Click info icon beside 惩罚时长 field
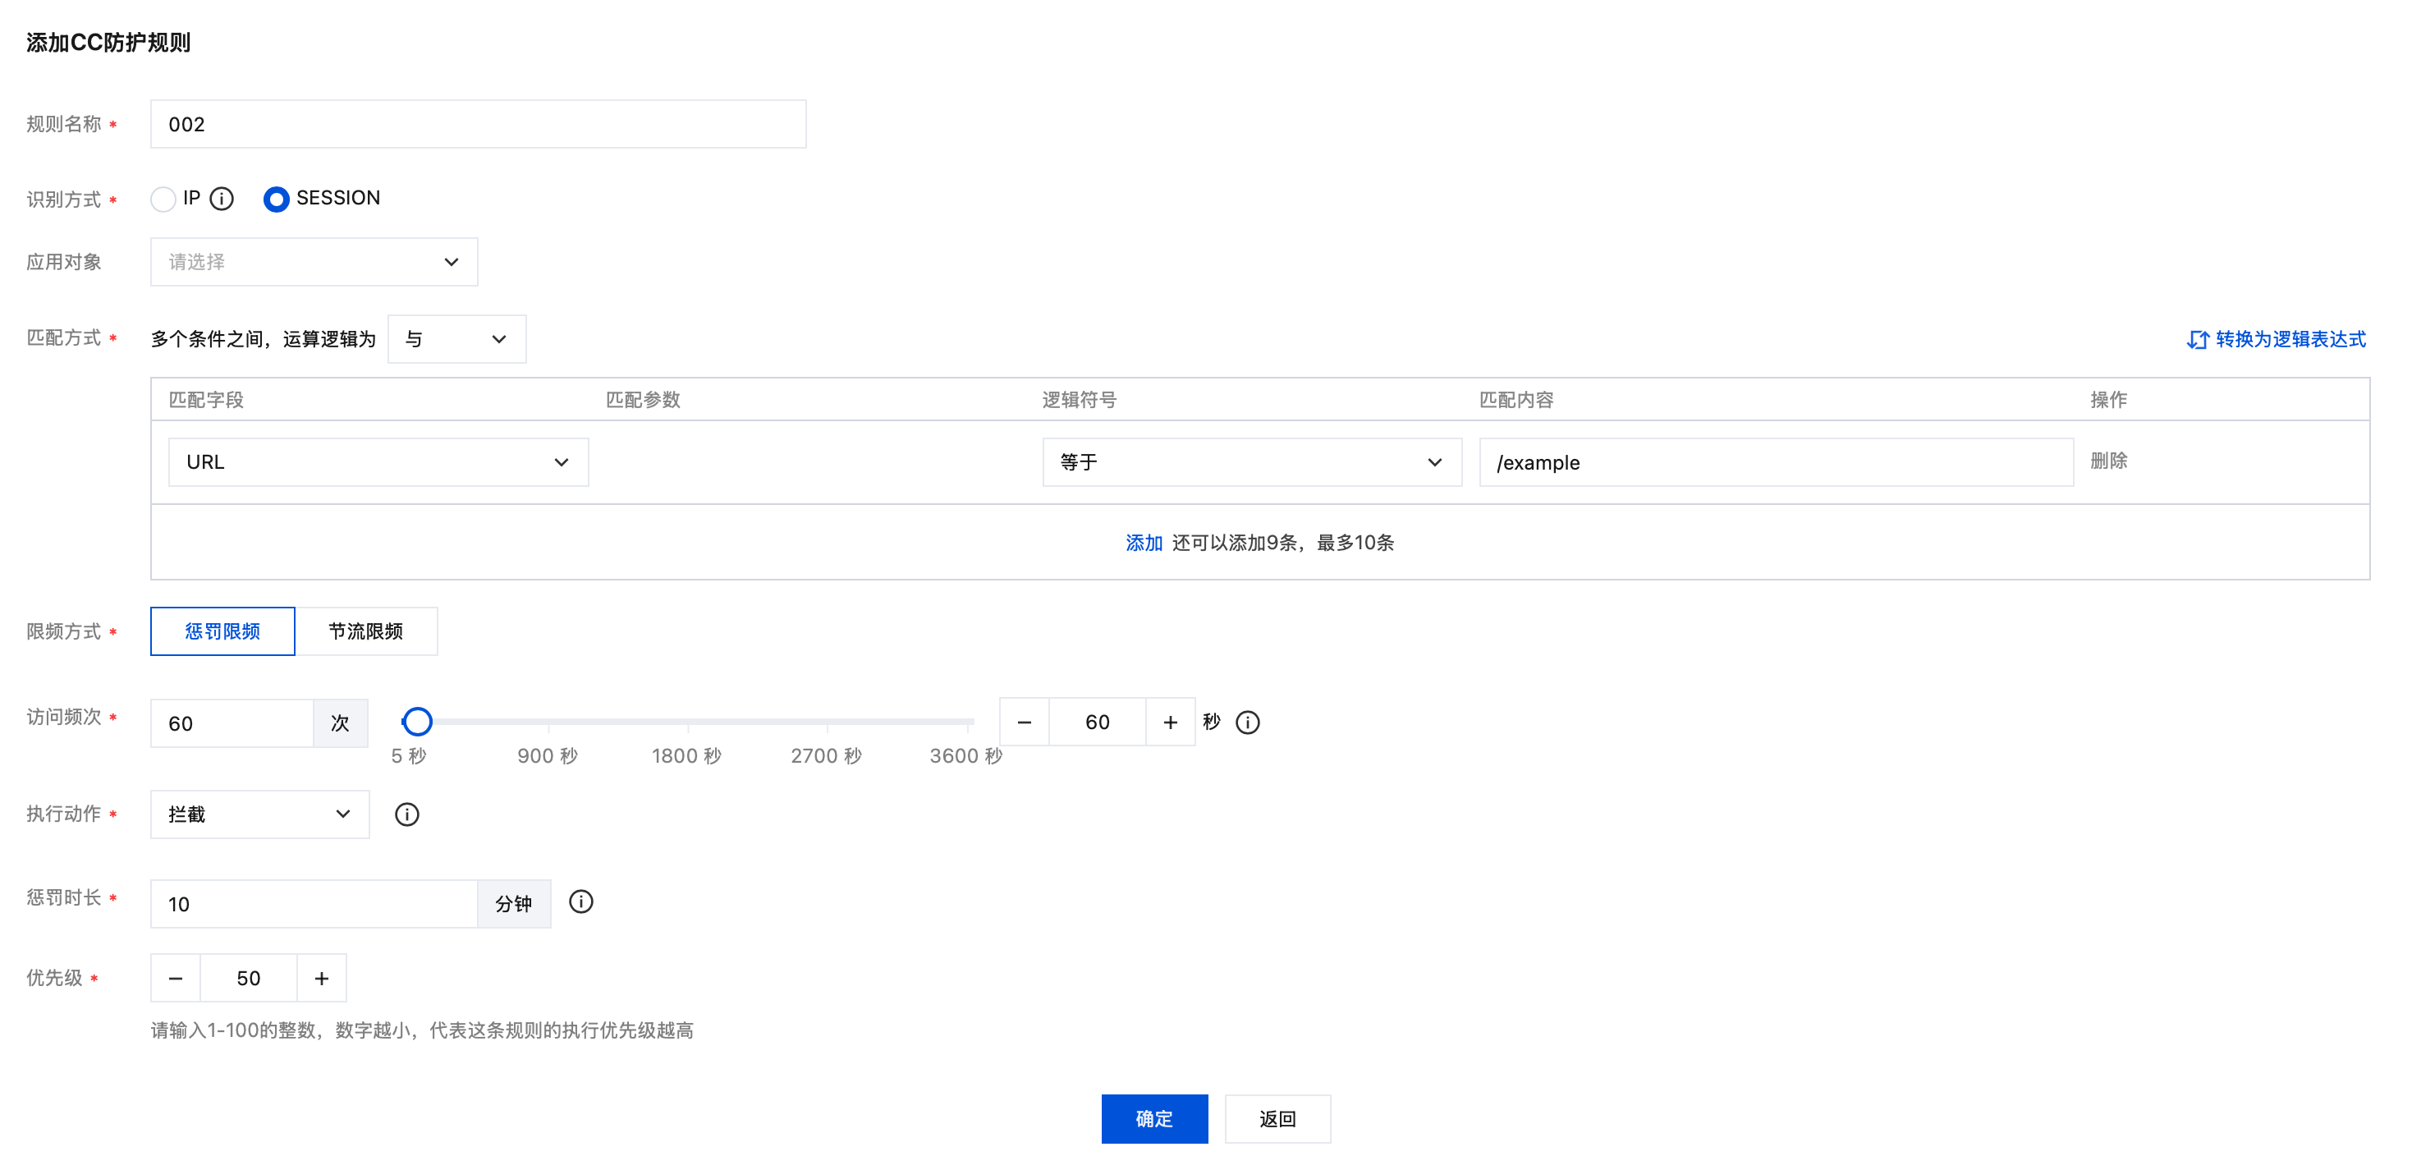2412x1156 pixels. pos(580,901)
